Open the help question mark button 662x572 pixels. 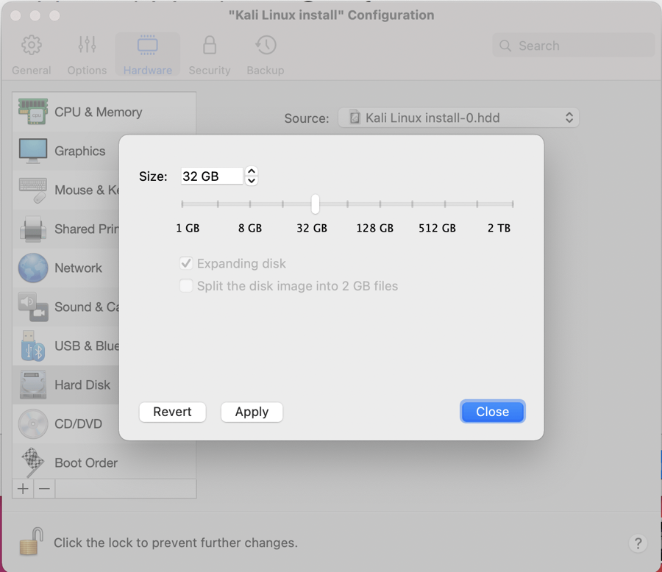coord(638,543)
